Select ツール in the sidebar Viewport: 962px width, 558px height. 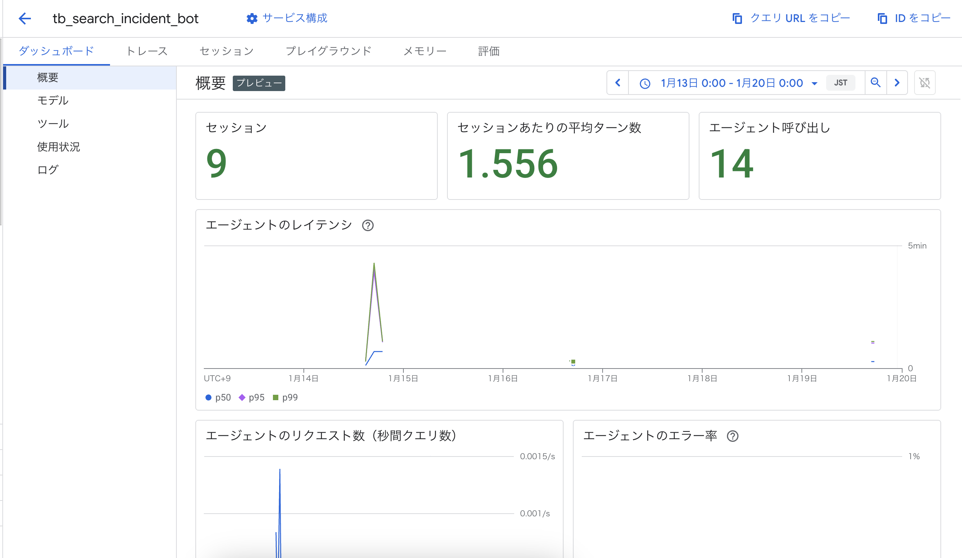pyautogui.click(x=90, y=124)
